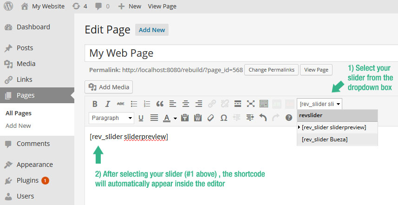
Task: Create a bulleted list
Action: pyautogui.click(x=134, y=104)
